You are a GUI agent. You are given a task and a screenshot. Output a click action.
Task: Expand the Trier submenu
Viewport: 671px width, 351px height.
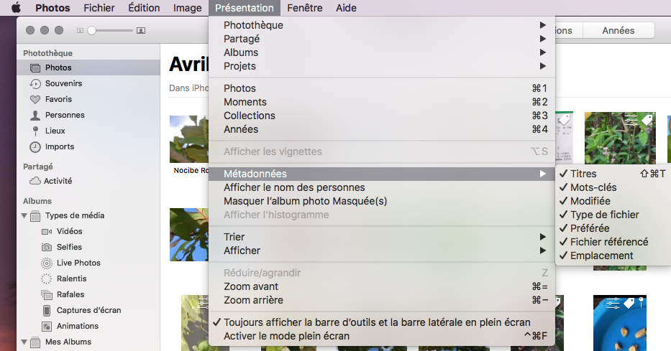point(382,237)
